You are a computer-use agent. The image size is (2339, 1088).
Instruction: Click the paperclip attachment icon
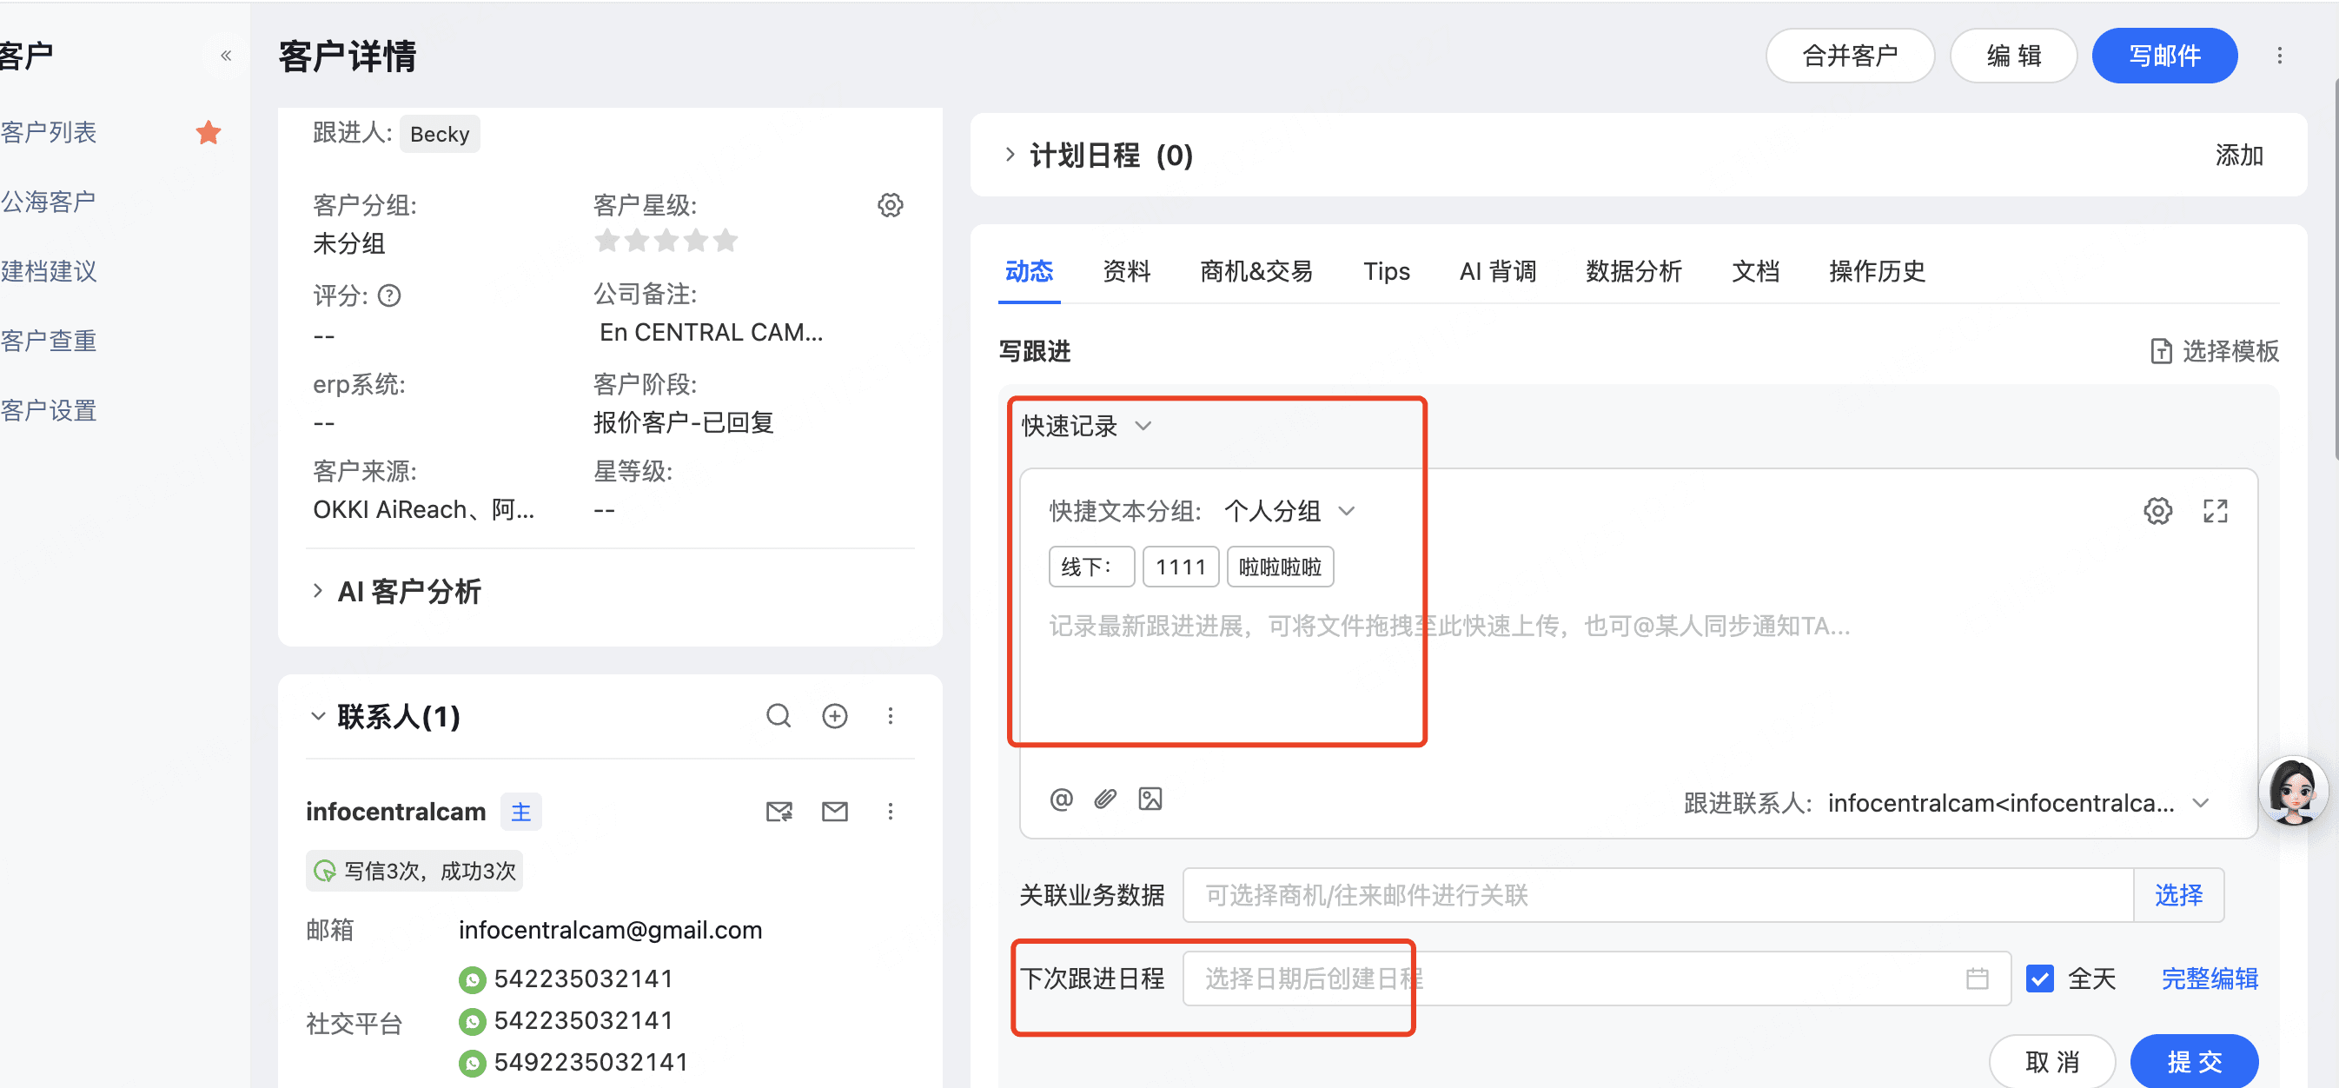1105,799
